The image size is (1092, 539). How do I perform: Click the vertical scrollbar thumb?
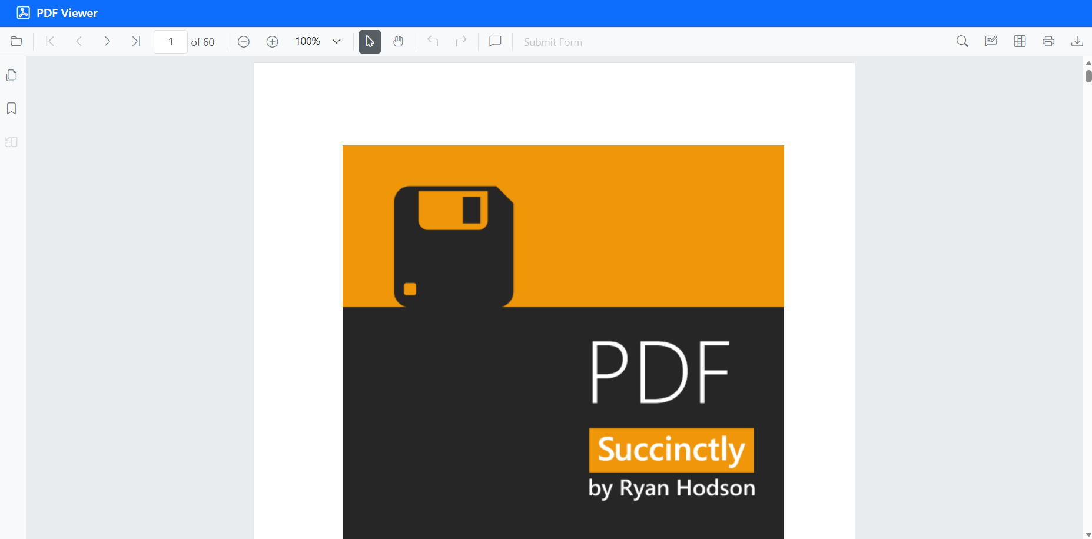(x=1088, y=76)
